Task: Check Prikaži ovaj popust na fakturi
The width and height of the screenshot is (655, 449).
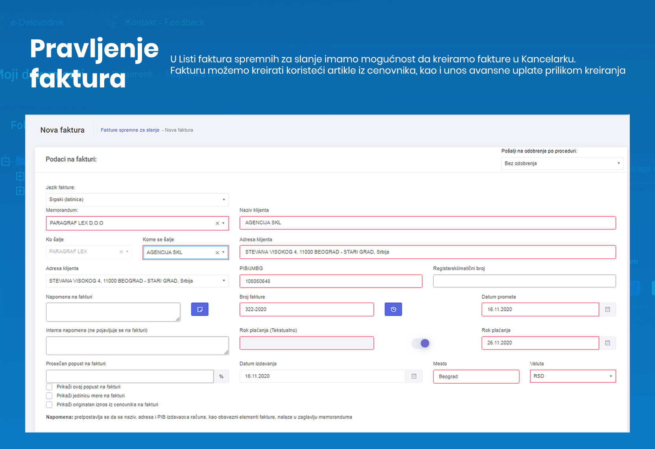Action: click(x=49, y=387)
